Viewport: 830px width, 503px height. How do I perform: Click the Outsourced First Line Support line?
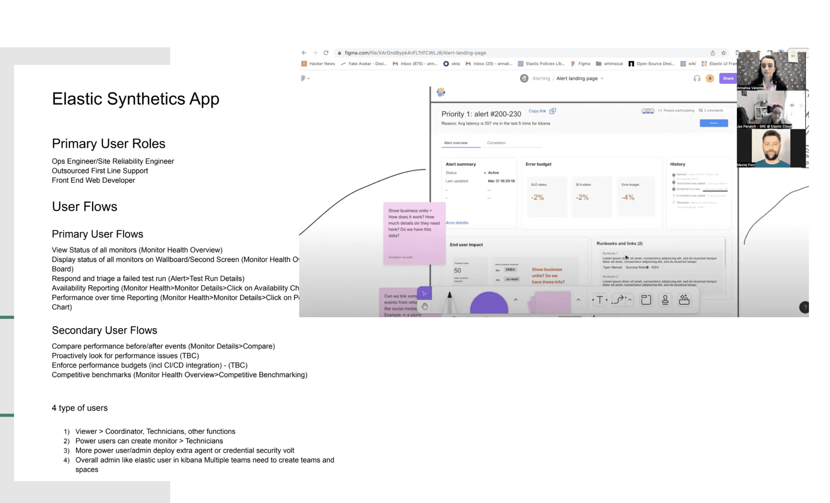(x=100, y=171)
